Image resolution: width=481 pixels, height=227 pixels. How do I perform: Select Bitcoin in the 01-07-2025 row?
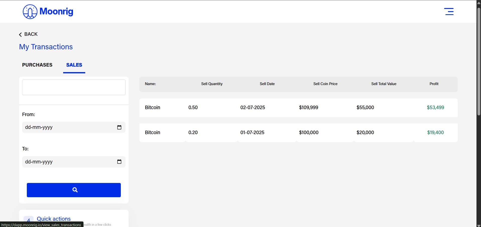(152, 132)
